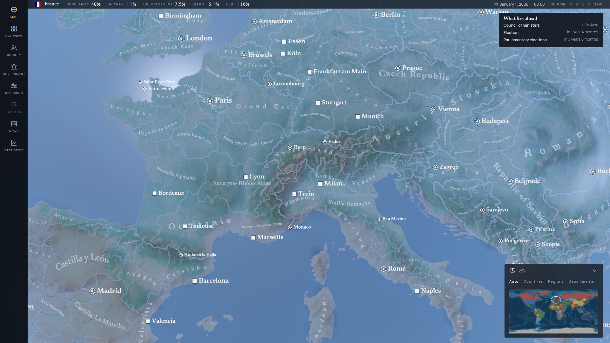Set game speed to 1
The height and width of the screenshot is (343, 610).
coord(571,4)
